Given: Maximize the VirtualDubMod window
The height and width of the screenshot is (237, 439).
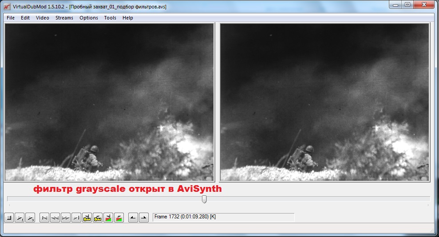Looking at the screenshot, I should tap(407, 5).
